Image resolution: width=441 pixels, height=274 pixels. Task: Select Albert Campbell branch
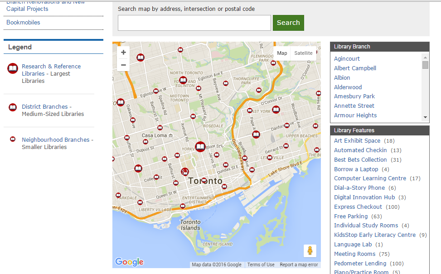(x=355, y=68)
